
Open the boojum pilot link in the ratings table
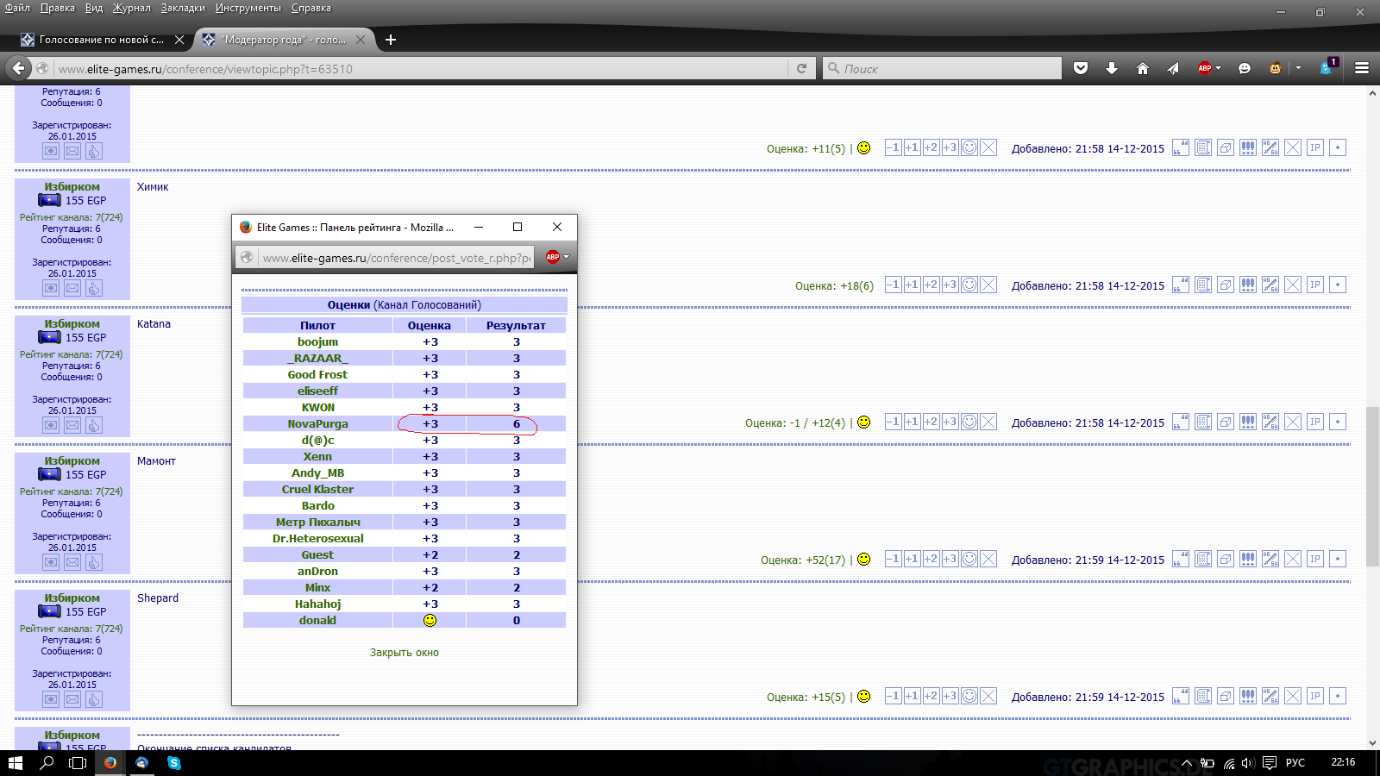(317, 342)
